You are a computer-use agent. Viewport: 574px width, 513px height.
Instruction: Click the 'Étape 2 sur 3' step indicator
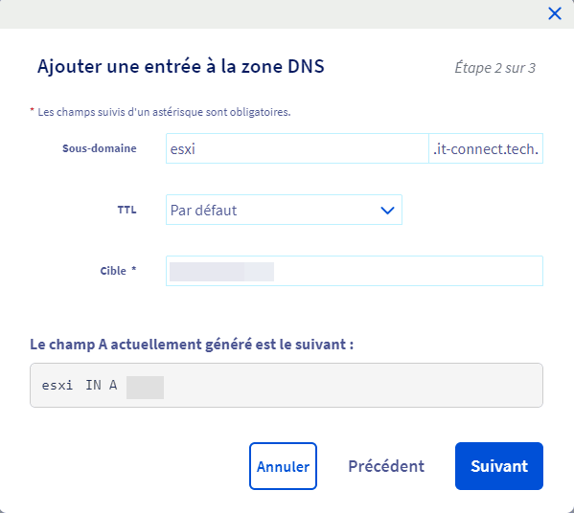(x=494, y=68)
